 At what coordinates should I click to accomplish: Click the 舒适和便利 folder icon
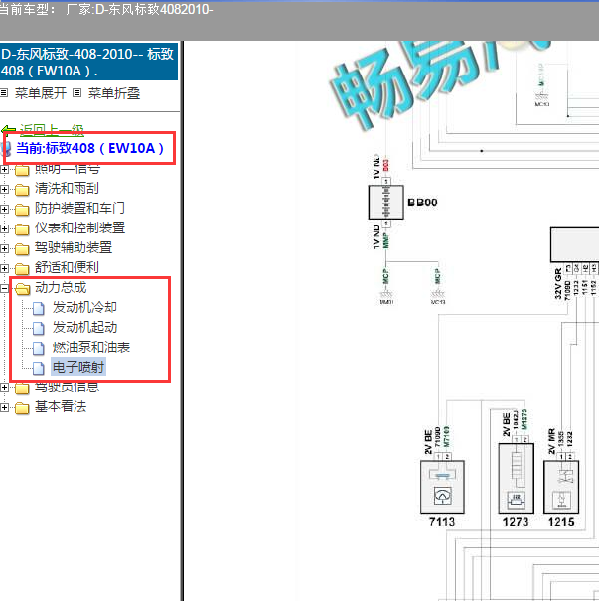coord(22,269)
